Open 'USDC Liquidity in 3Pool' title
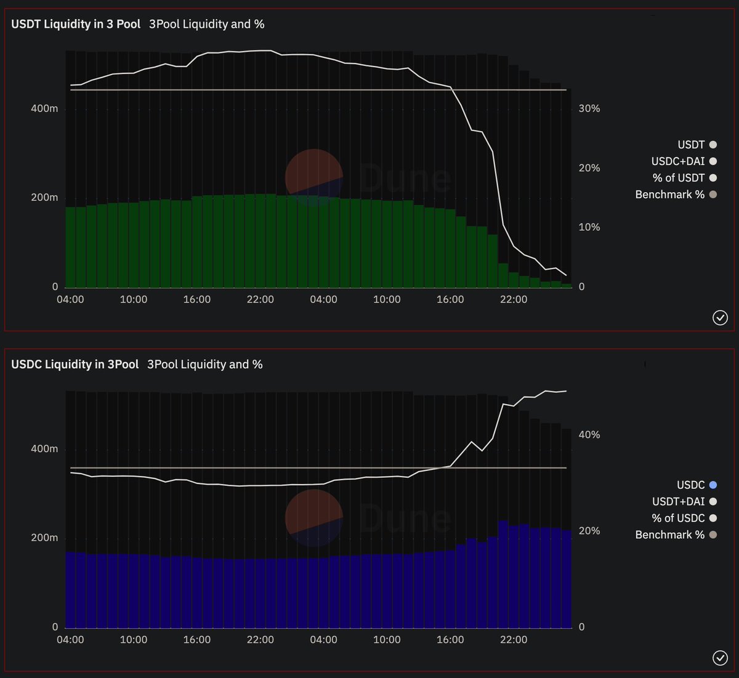739x678 pixels. (75, 365)
